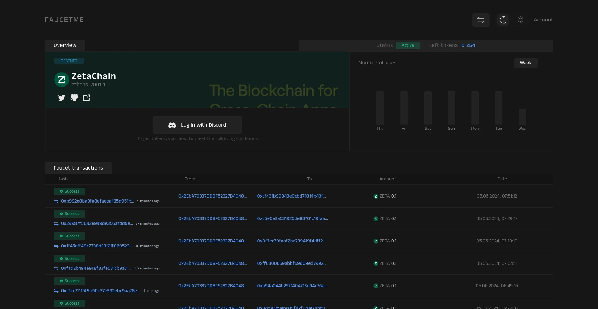The height and width of the screenshot is (309, 598).
Task: Click ZETA token icon in 06:49:16 row
Action: pyautogui.click(x=376, y=286)
